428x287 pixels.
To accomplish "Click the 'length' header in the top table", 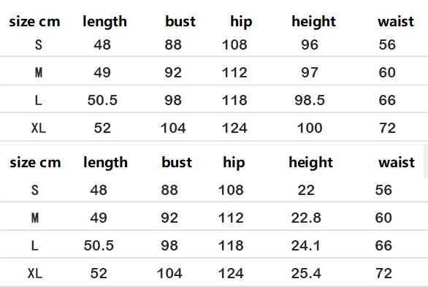I will 105,22.
